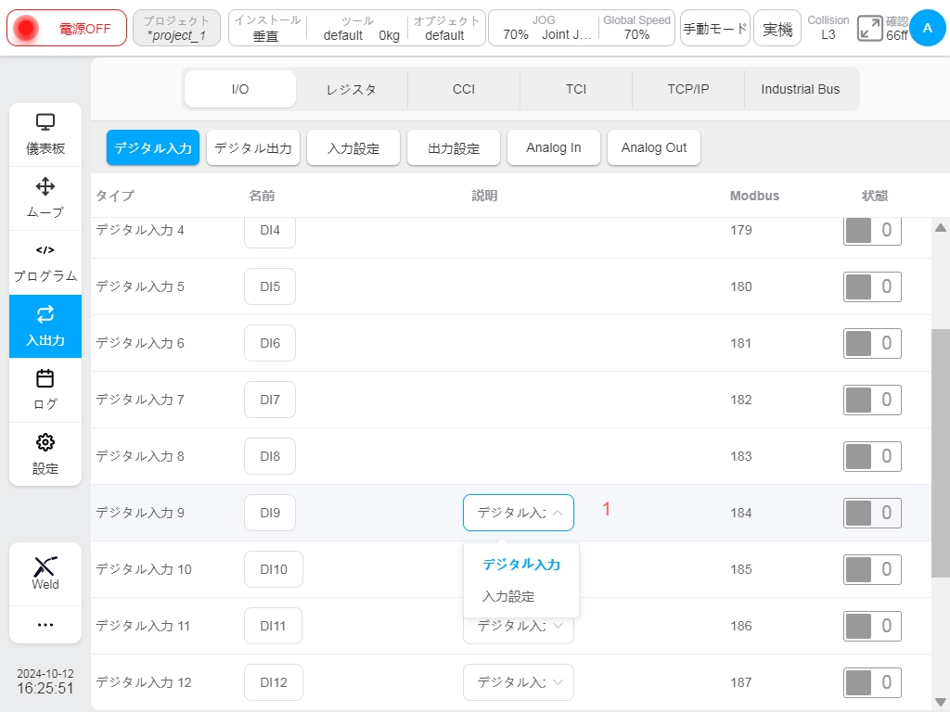
Task: Click the scrollbar up arrow
Action: tap(941, 228)
